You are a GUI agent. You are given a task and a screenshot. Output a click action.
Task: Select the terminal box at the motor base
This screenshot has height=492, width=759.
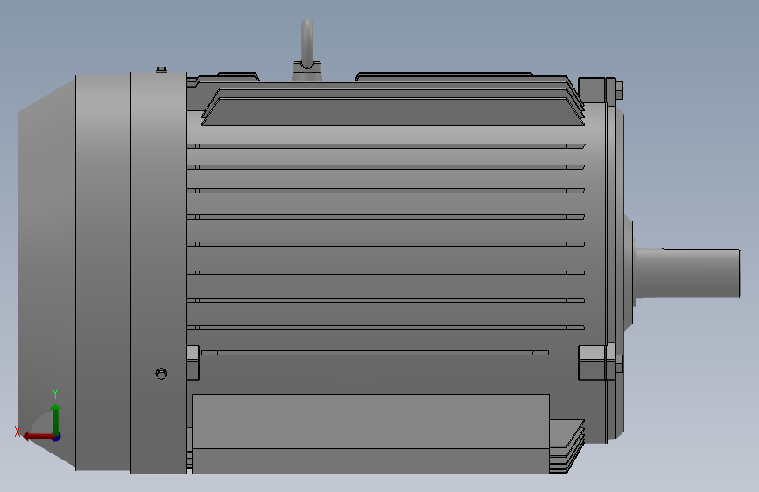pos(370,433)
